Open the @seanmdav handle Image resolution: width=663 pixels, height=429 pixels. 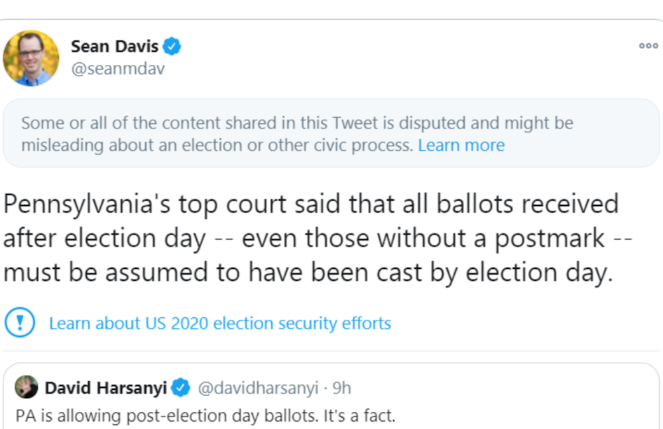(x=117, y=69)
